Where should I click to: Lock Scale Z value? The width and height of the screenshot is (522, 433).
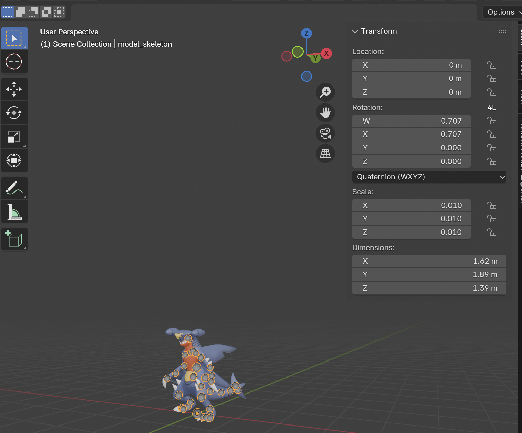pyautogui.click(x=492, y=232)
